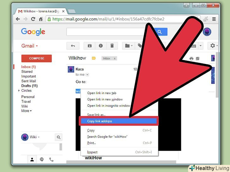Click the keyboard input tools icon

coord(194,46)
